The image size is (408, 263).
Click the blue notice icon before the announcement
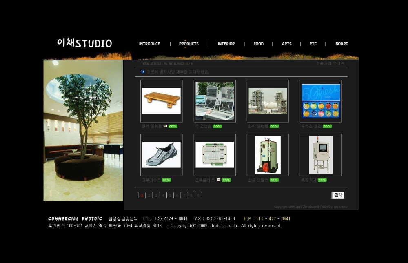(143, 71)
